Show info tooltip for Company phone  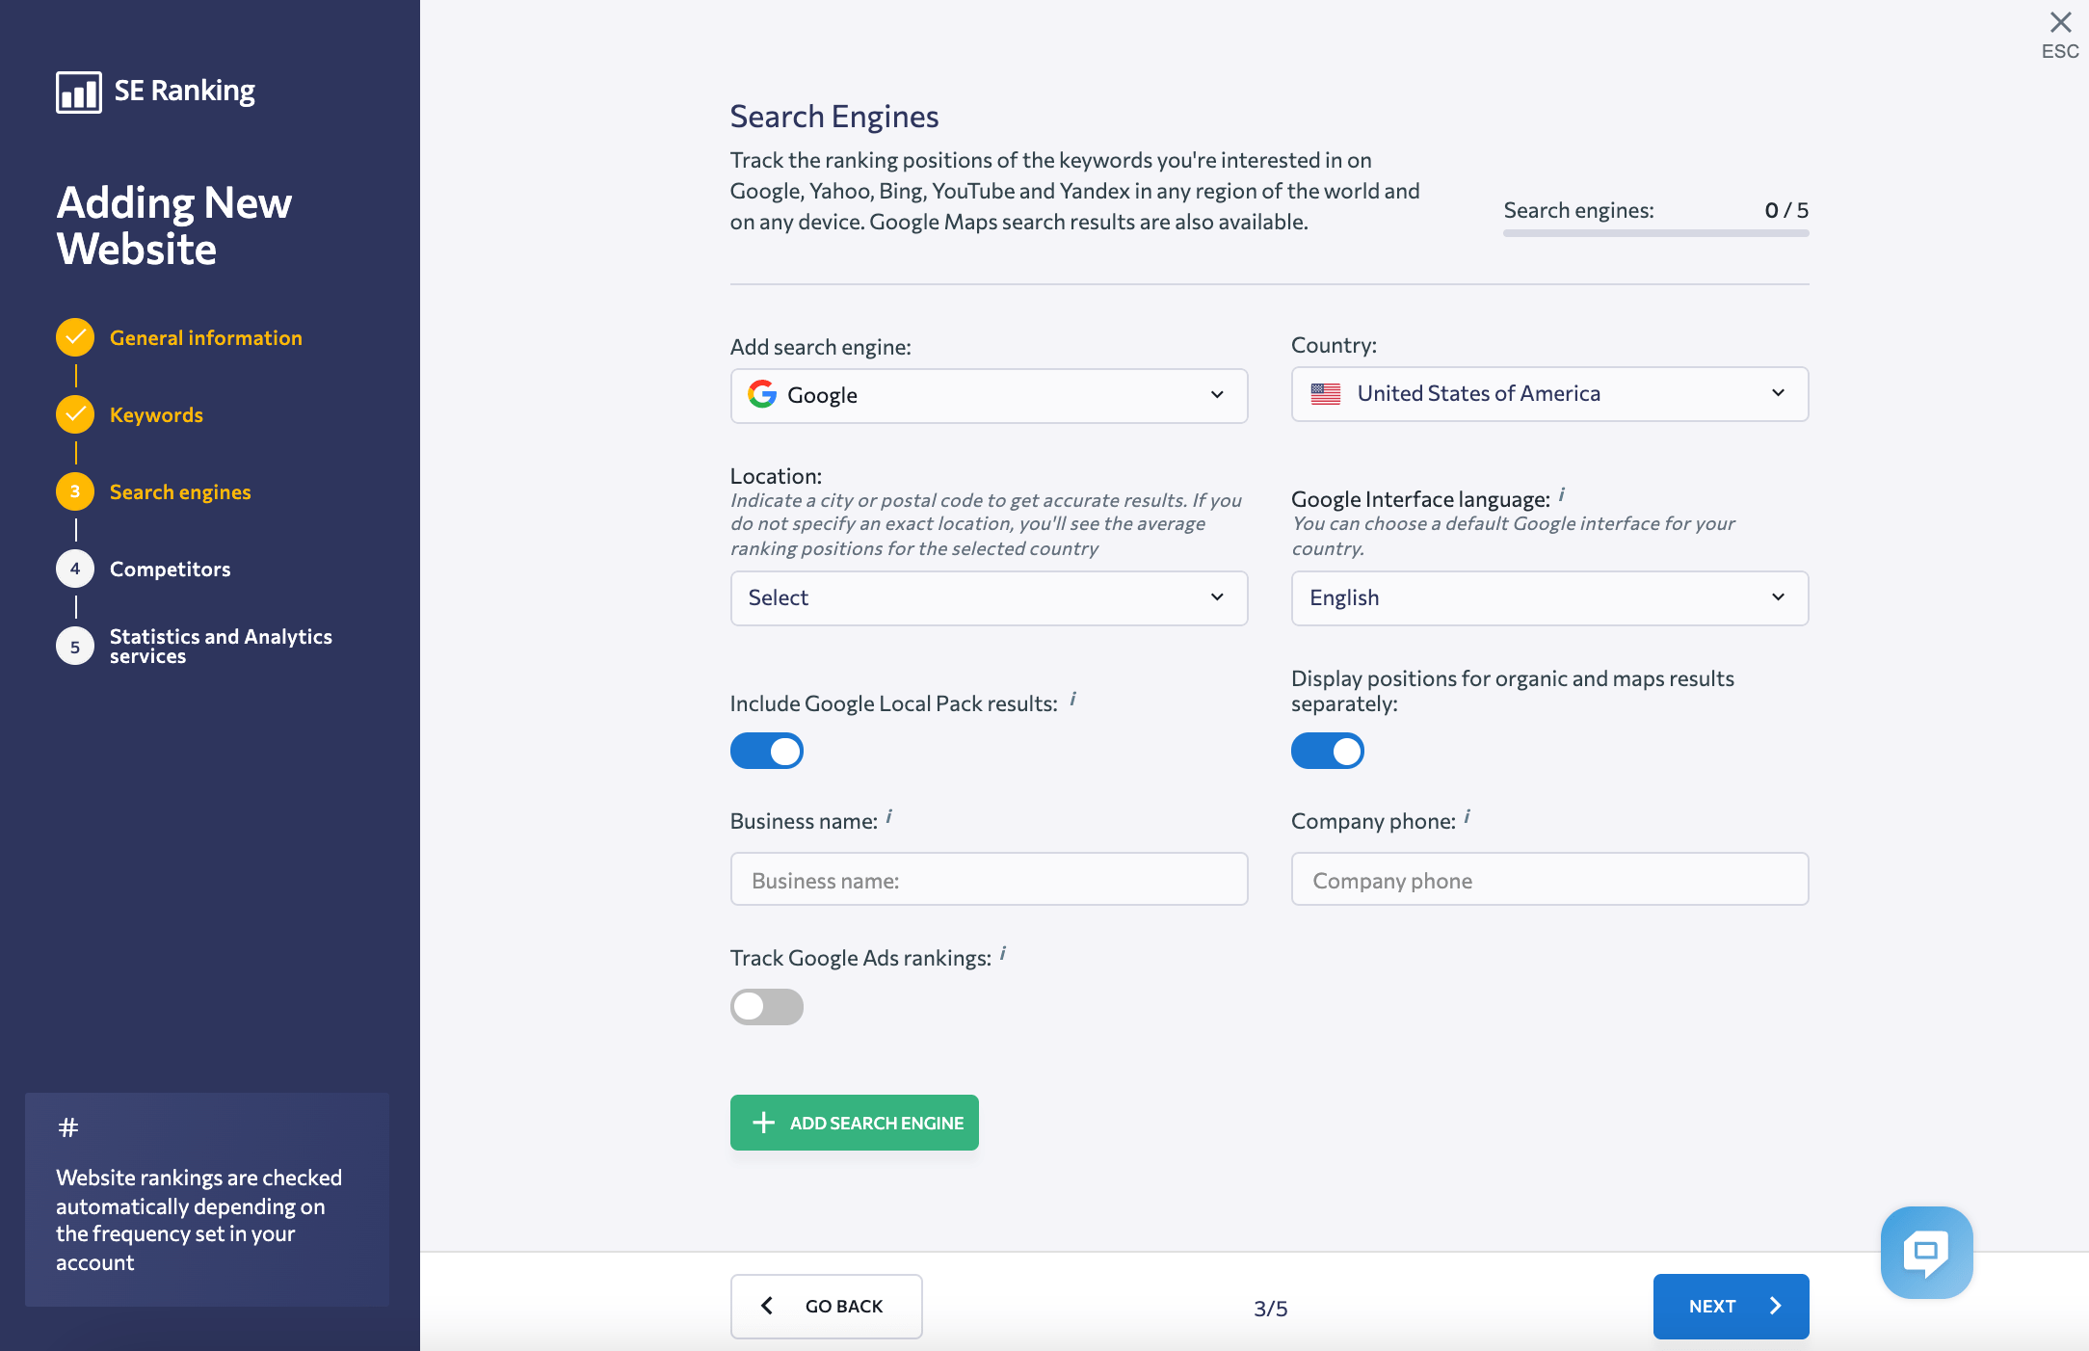(x=1467, y=816)
